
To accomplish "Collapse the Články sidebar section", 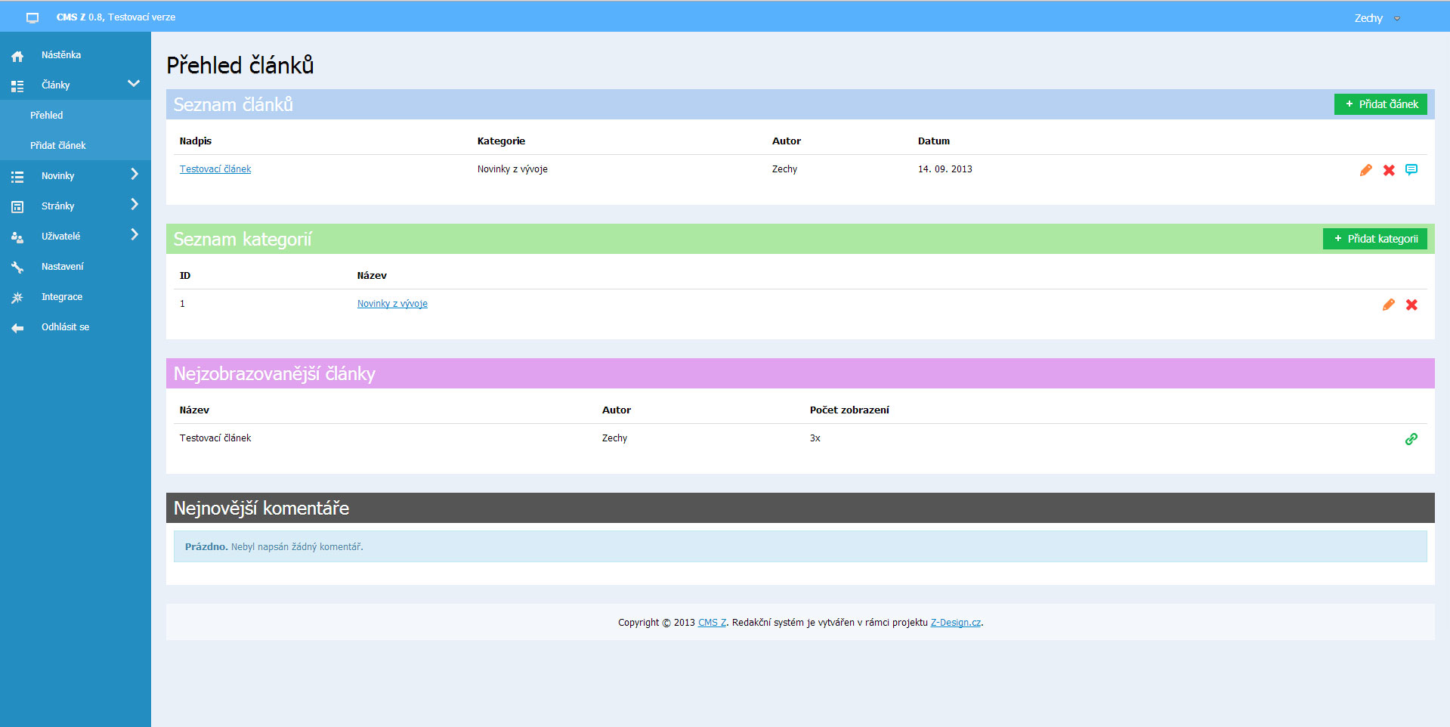I will [x=134, y=84].
